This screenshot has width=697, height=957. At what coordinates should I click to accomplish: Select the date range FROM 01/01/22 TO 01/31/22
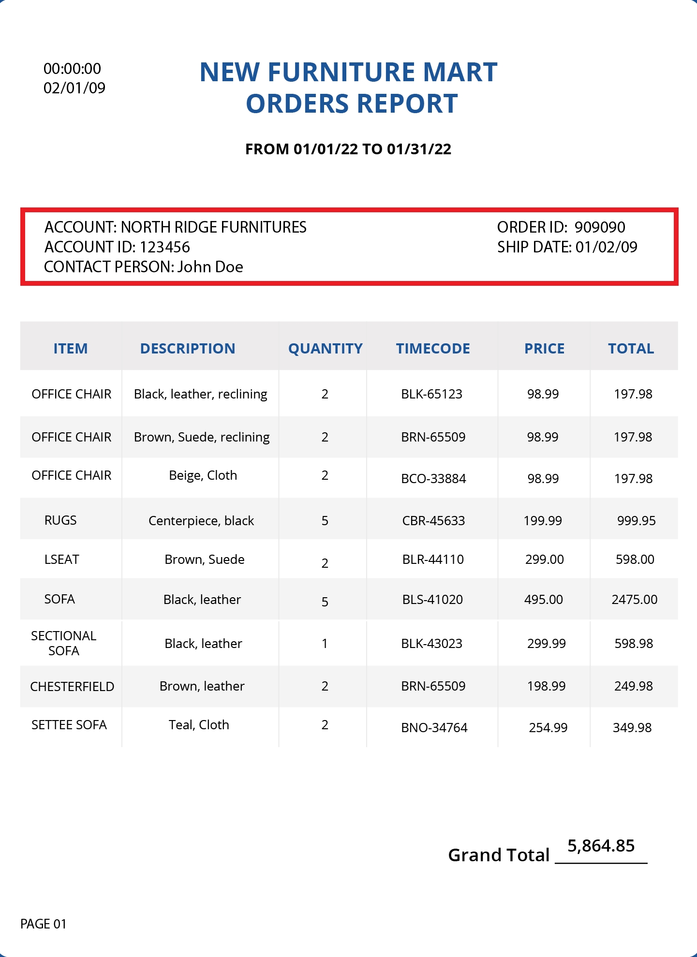(x=348, y=149)
